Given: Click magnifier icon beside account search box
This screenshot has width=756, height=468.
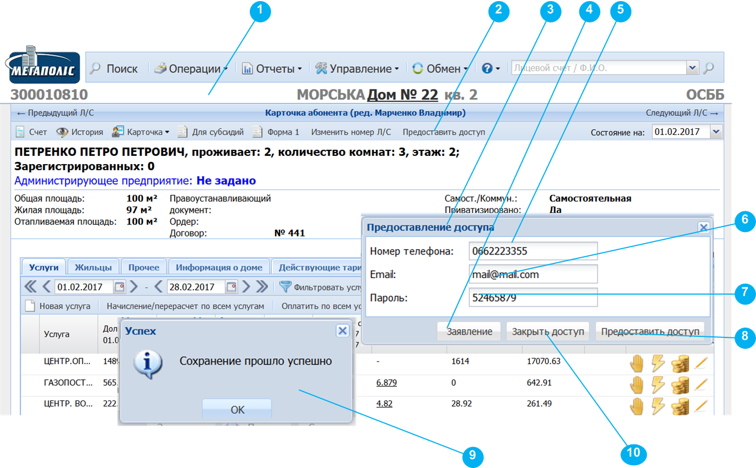Looking at the screenshot, I should point(709,69).
